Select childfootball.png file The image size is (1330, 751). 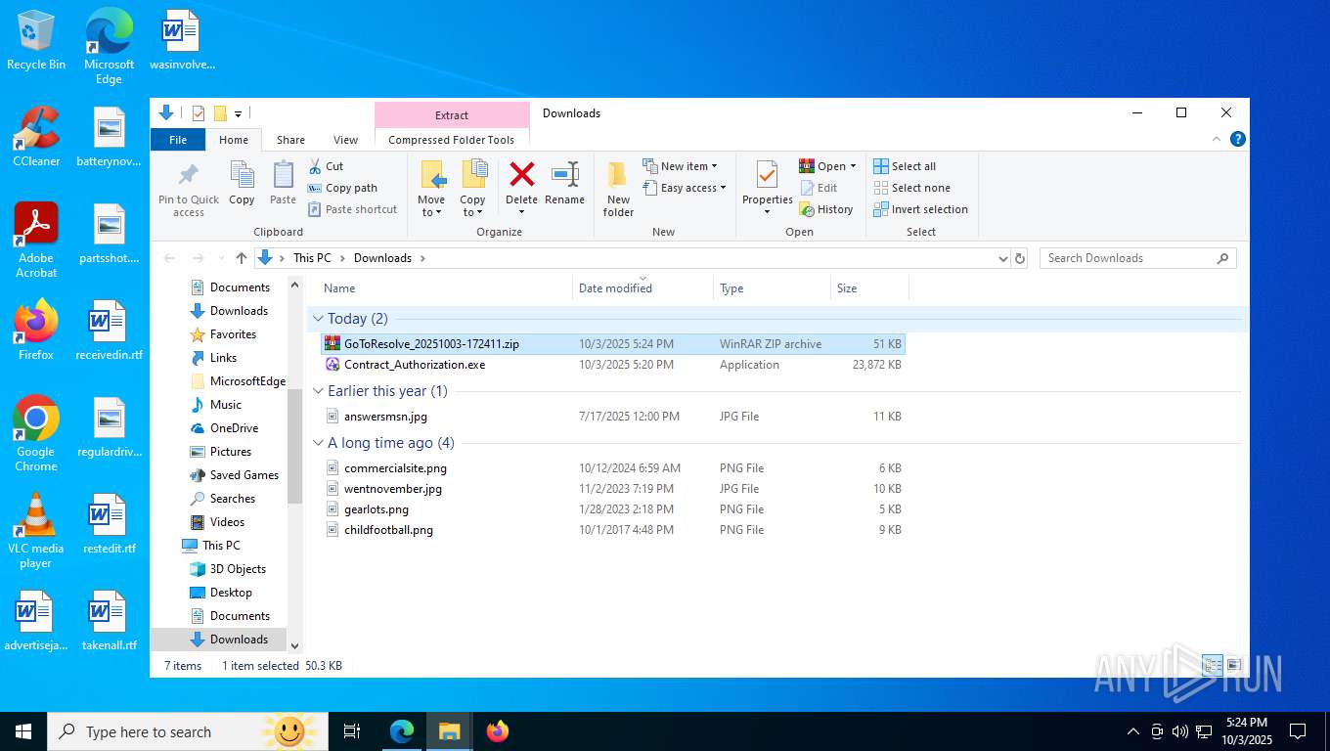[613, 530]
